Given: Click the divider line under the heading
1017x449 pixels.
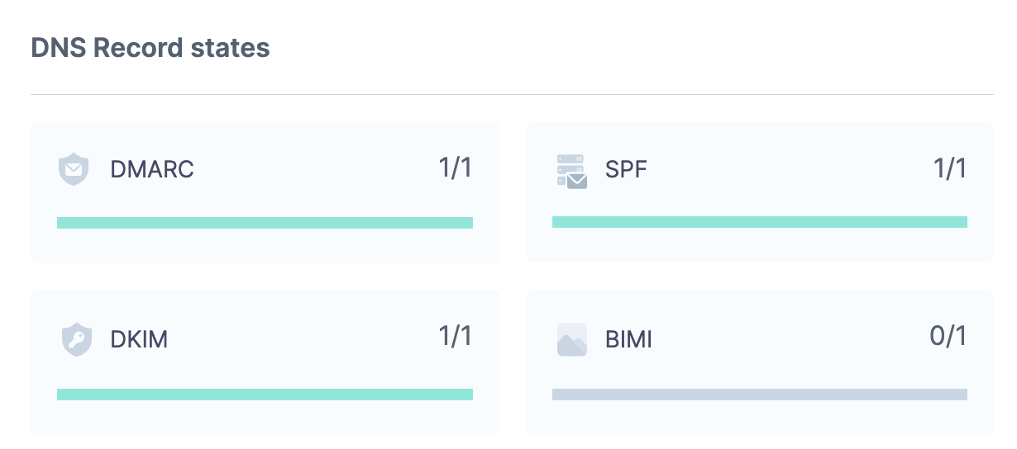Looking at the screenshot, I should pyautogui.click(x=511, y=95).
